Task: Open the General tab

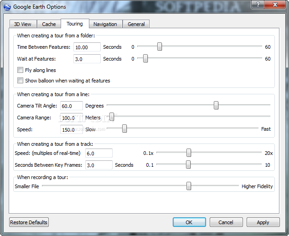Action: tap(136, 24)
